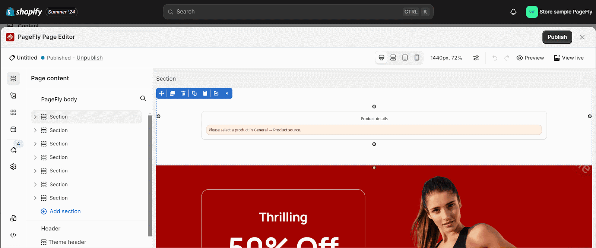This screenshot has width=596, height=248.
Task: Expand the Section chevron directly above Add section
Action: [x=35, y=198]
